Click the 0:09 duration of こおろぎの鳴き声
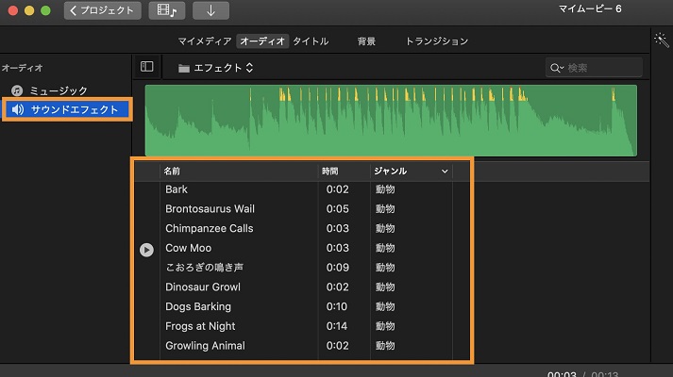Viewport: 673px width, 377px height. click(337, 268)
